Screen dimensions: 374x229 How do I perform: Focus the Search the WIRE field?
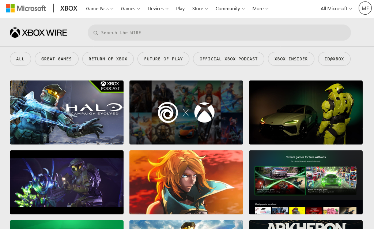pos(219,33)
